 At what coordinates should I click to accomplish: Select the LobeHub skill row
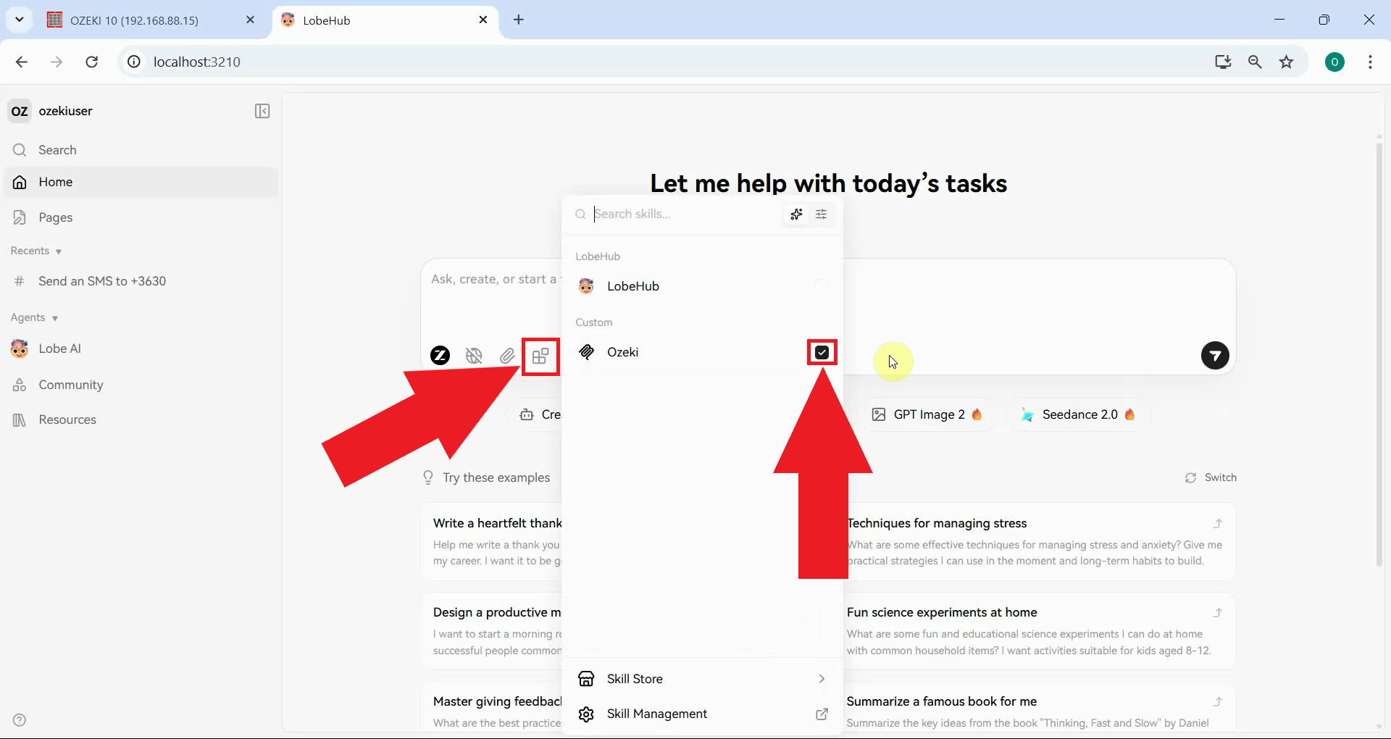[x=702, y=286]
